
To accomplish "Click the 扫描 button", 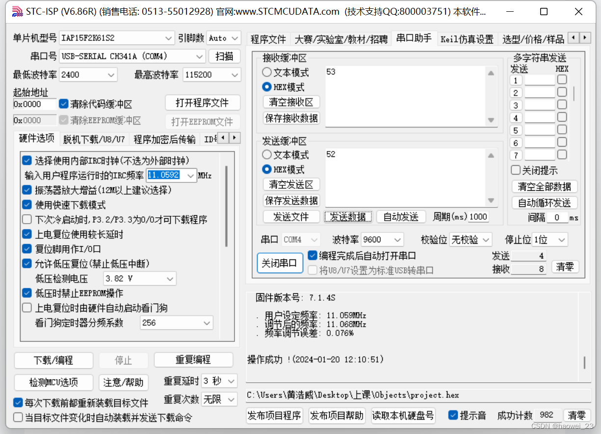I will pyautogui.click(x=224, y=56).
